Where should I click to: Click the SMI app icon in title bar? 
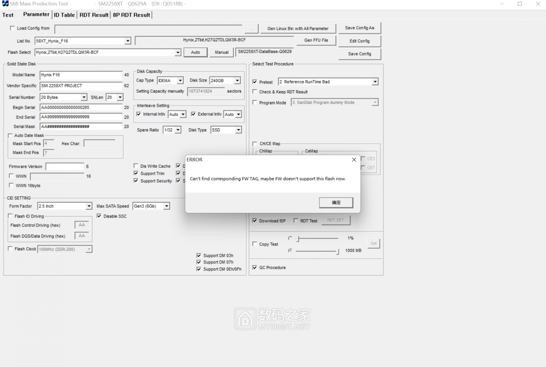[x=5, y=4]
